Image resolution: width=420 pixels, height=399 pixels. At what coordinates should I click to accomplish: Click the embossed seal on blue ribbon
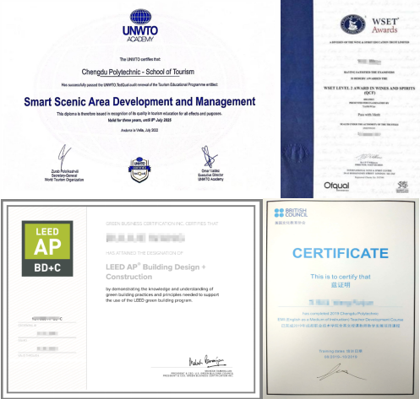297,153
